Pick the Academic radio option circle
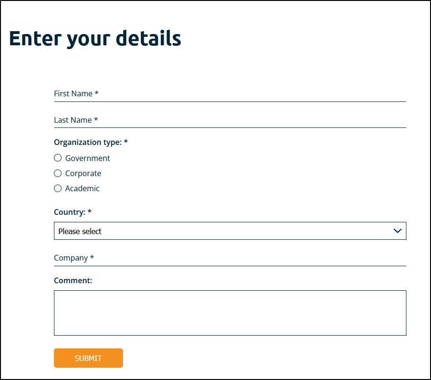 click(x=58, y=188)
